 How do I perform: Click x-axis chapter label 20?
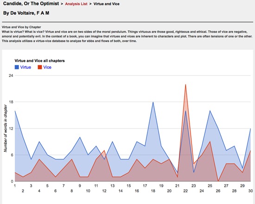tap(169, 191)
